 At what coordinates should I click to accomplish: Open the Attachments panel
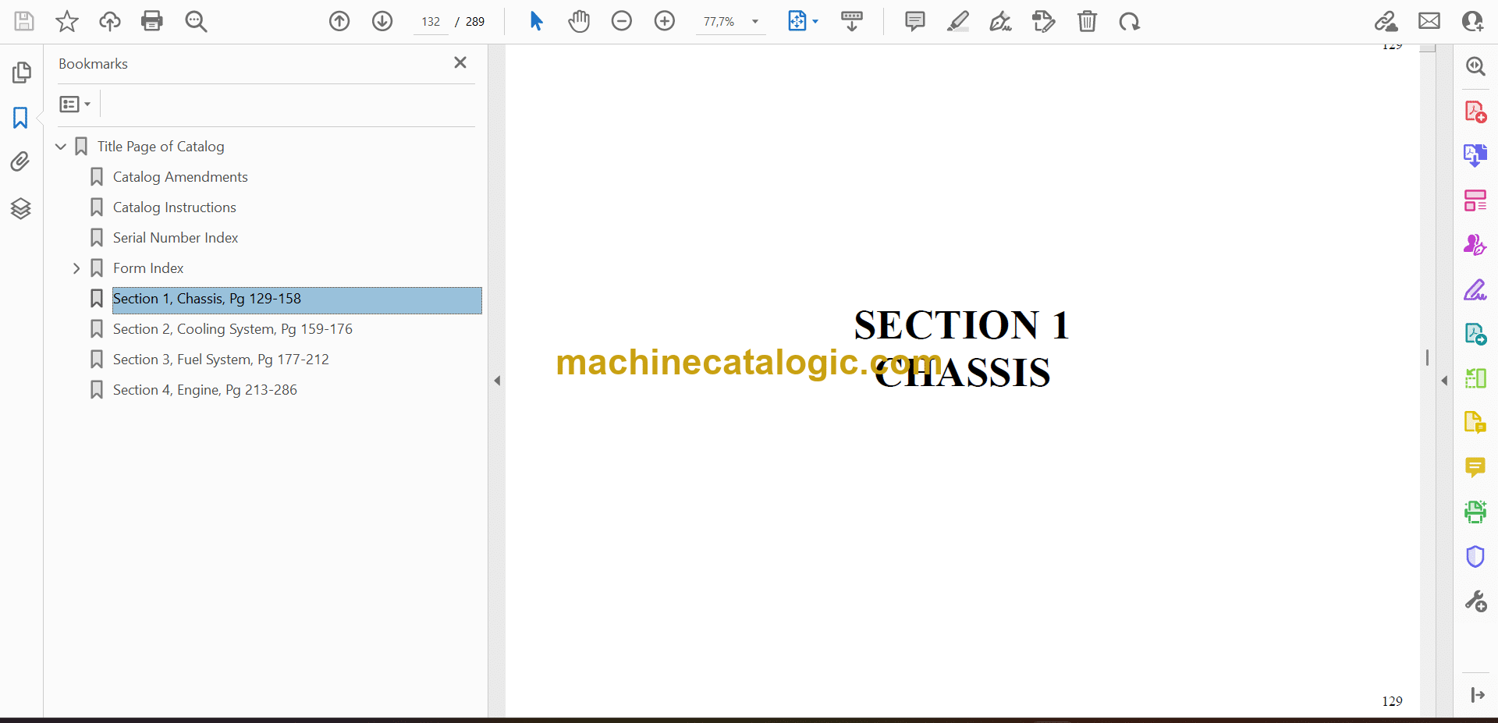tap(21, 161)
